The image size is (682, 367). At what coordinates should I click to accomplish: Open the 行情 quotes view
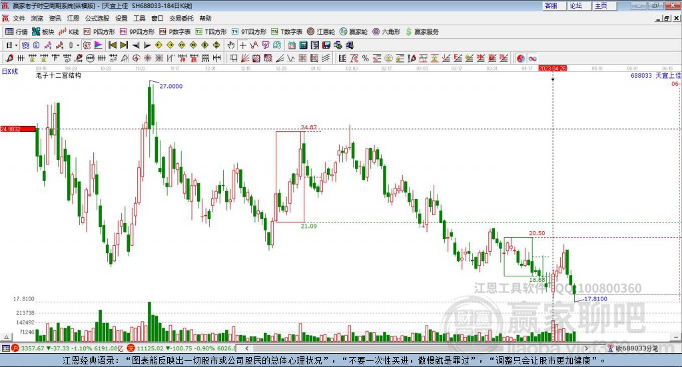coord(17,32)
